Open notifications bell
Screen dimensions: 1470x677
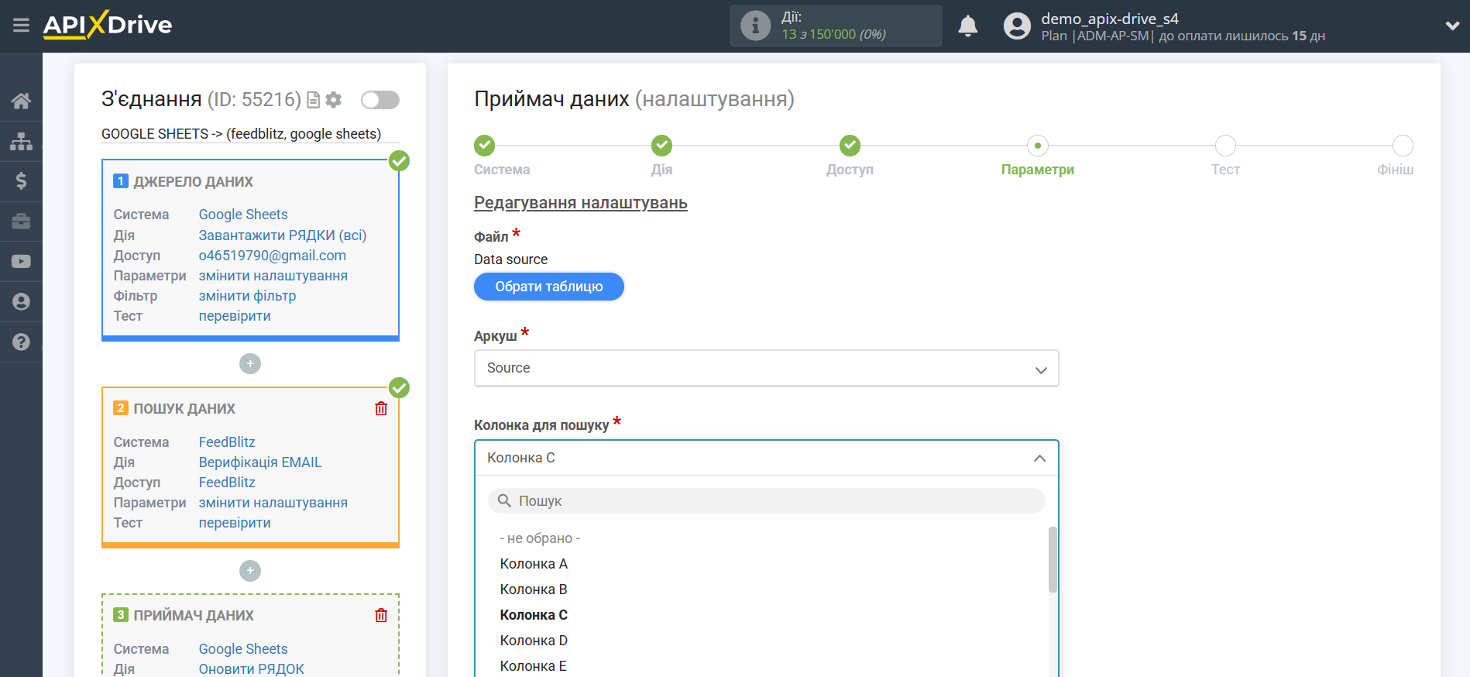967,26
